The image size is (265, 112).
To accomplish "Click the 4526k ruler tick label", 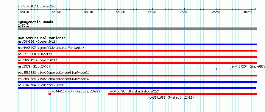I will coord(248,12).
